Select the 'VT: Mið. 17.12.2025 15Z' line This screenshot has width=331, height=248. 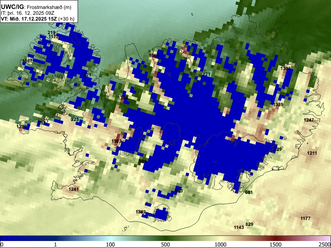[x=29, y=19]
